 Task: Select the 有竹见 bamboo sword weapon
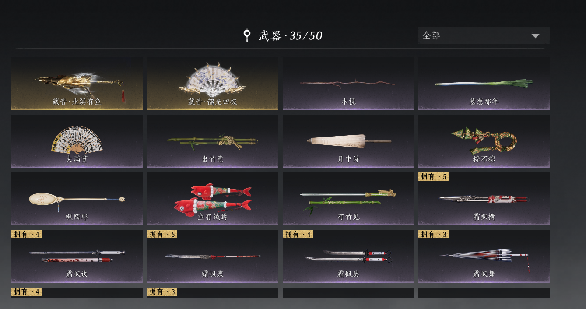[x=348, y=199]
